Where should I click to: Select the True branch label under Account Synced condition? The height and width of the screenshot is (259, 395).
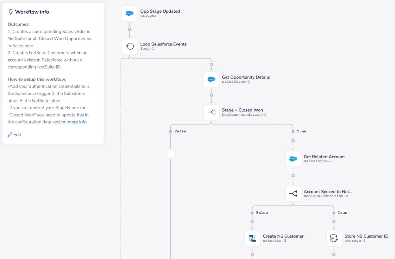coord(342,213)
